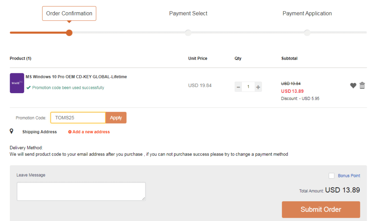Click the discounted subtotal USD 13.89 in red
Screen dimensions: 370x221
[x=292, y=91]
